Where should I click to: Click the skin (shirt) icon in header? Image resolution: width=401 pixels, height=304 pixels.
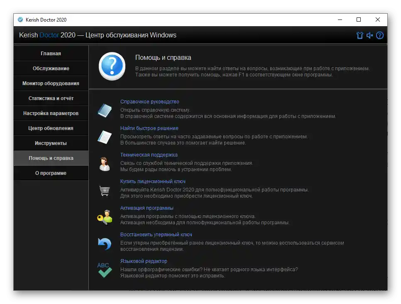pyautogui.click(x=359, y=35)
